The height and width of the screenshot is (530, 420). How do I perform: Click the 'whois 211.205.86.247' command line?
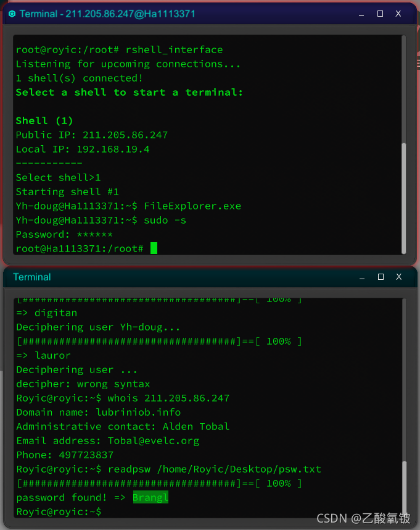tap(123, 398)
